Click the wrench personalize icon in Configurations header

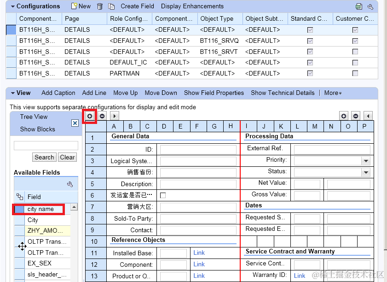[370, 6]
